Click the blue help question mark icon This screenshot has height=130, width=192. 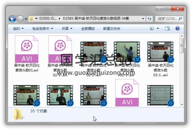point(178,28)
